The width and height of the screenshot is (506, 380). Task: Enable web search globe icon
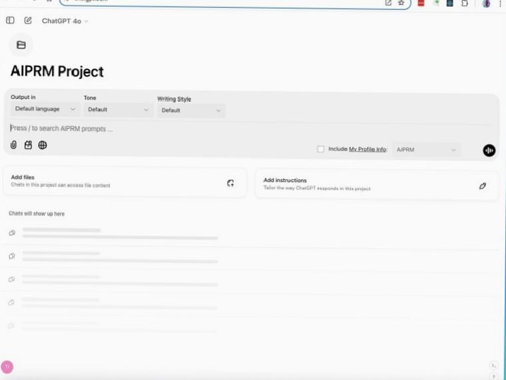[43, 145]
